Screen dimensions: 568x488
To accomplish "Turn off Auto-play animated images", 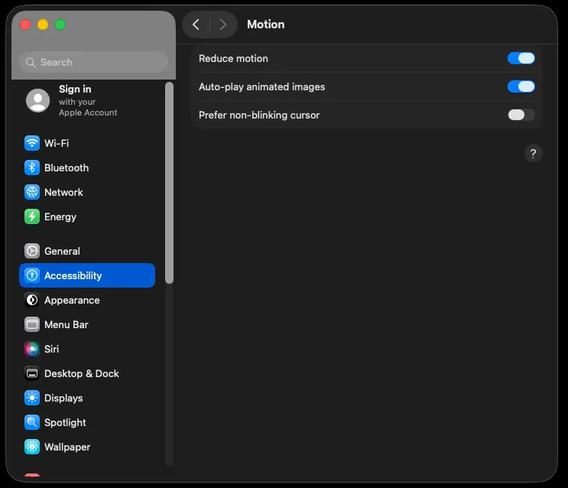I will (521, 86).
